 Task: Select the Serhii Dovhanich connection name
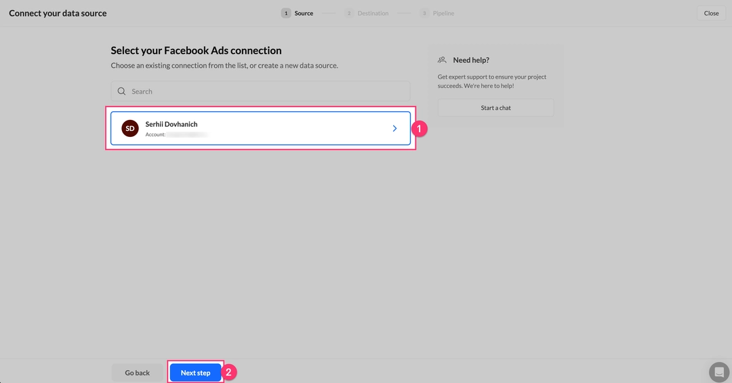(171, 124)
